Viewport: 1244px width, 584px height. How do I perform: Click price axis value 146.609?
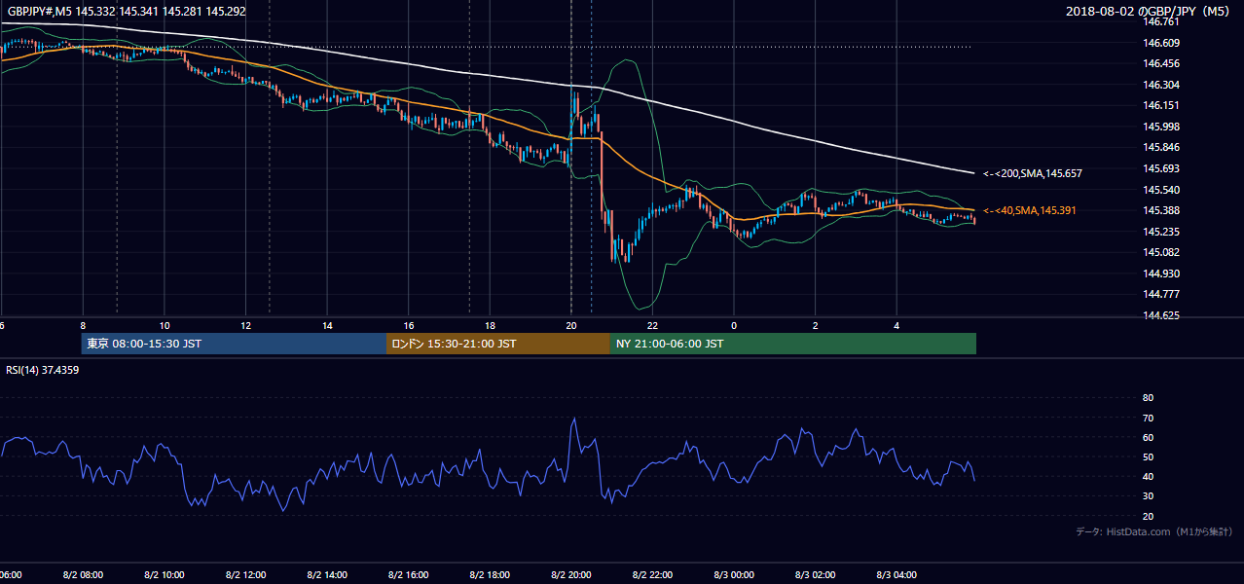1161,43
